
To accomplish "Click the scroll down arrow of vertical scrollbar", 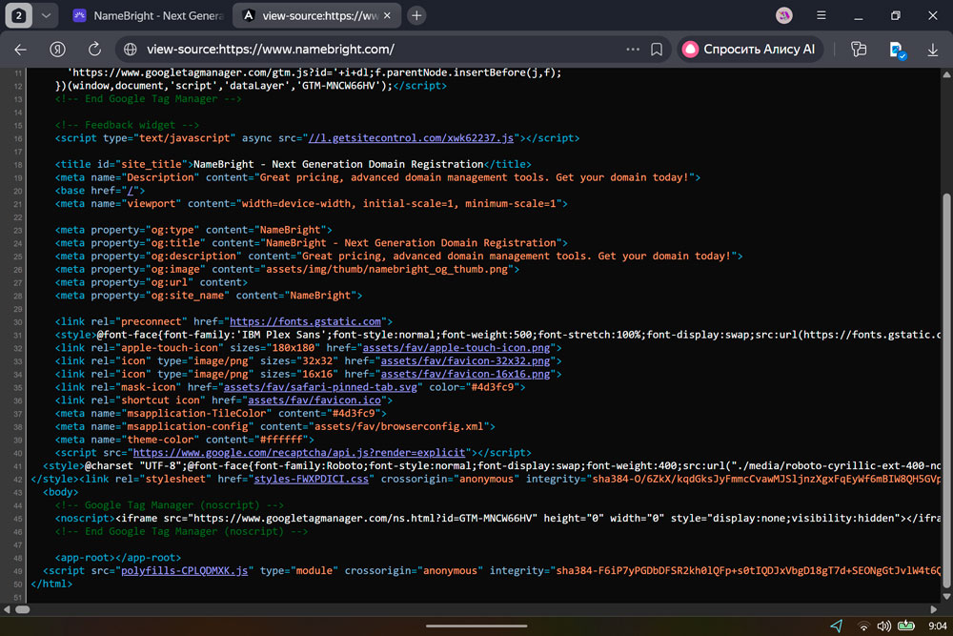I will point(946,597).
